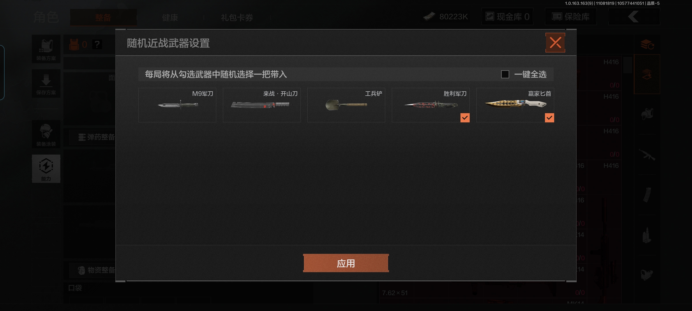
Task: Click the 应用 apply button
Action: (346, 263)
